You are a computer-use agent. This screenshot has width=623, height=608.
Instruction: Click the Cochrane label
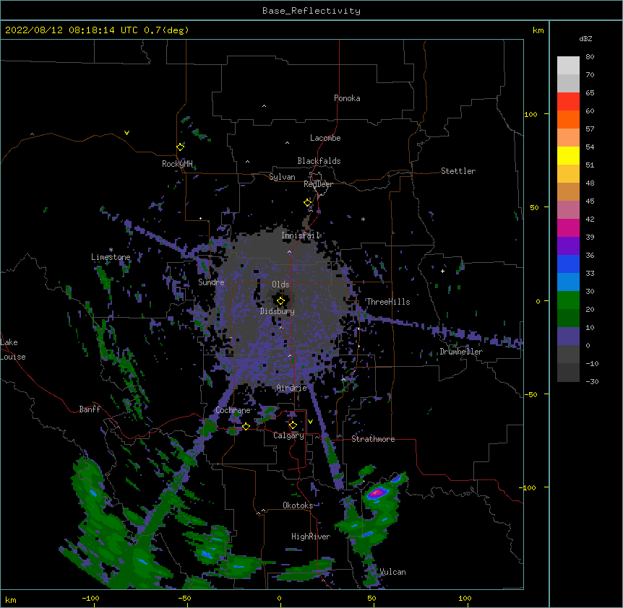(233, 410)
